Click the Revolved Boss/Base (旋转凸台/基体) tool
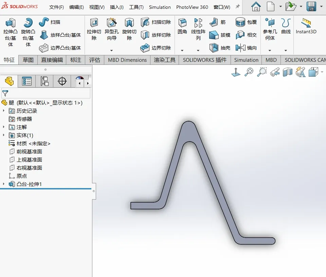The height and width of the screenshot is (277, 326). [28, 32]
